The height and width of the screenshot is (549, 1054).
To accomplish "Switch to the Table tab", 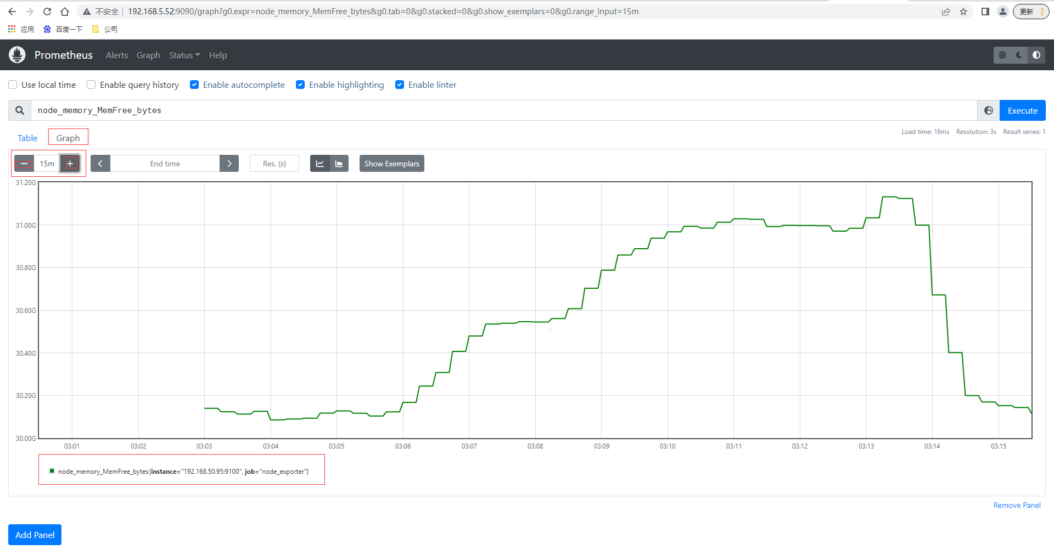I will [x=27, y=138].
